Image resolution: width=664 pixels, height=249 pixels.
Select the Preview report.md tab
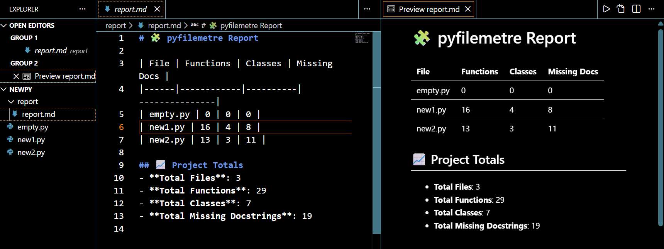(x=429, y=9)
